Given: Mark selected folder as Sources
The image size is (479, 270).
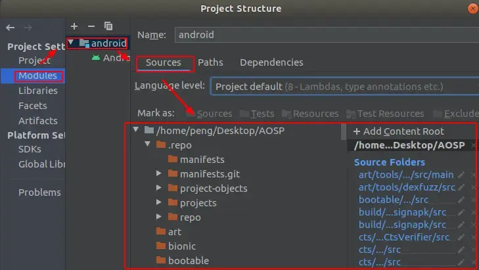Looking at the screenshot, I should [209, 114].
